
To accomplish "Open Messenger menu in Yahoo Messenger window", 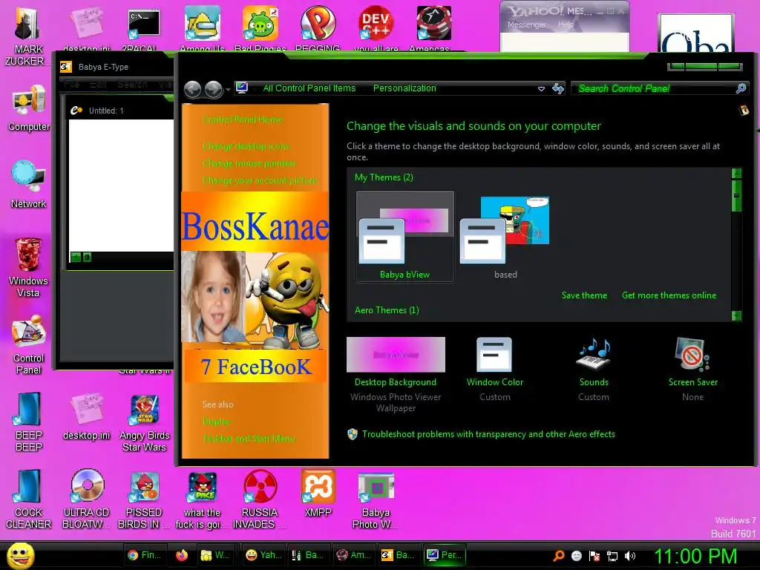I will point(526,24).
